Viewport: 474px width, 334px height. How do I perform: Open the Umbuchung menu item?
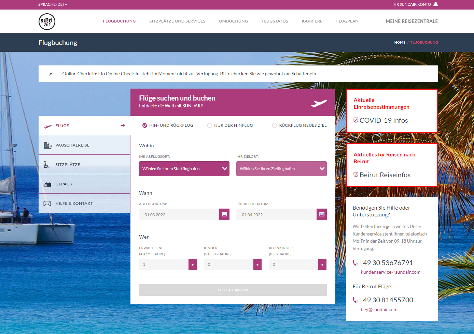click(x=234, y=21)
